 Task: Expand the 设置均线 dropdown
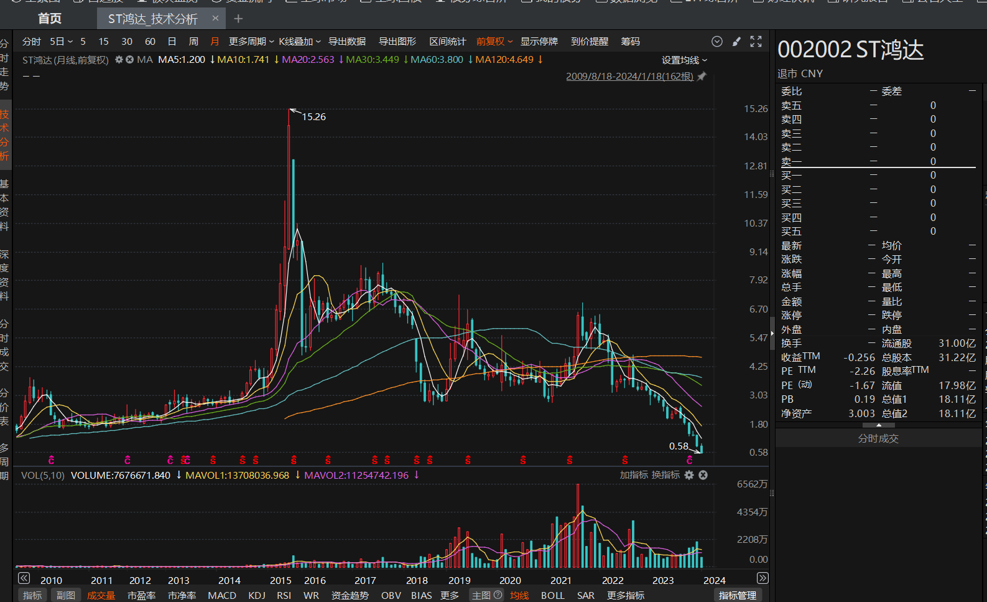(x=684, y=60)
